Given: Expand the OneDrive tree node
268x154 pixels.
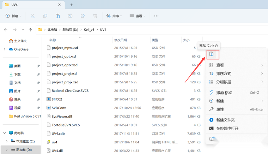Looking at the screenshot, I should point(5,49).
